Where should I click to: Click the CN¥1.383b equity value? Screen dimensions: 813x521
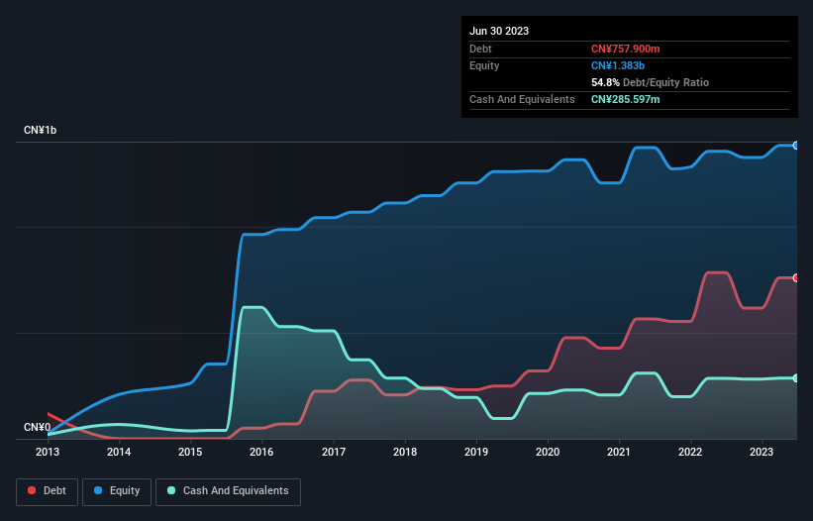(618, 65)
